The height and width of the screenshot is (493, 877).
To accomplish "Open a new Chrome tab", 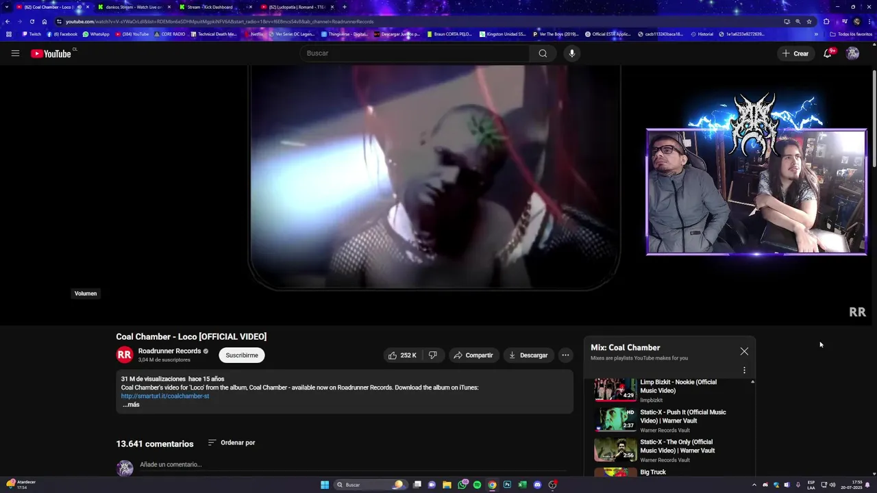I will pos(344,7).
